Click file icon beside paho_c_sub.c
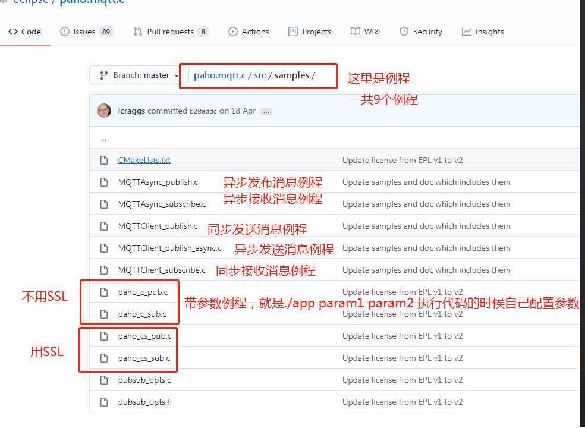 point(104,314)
